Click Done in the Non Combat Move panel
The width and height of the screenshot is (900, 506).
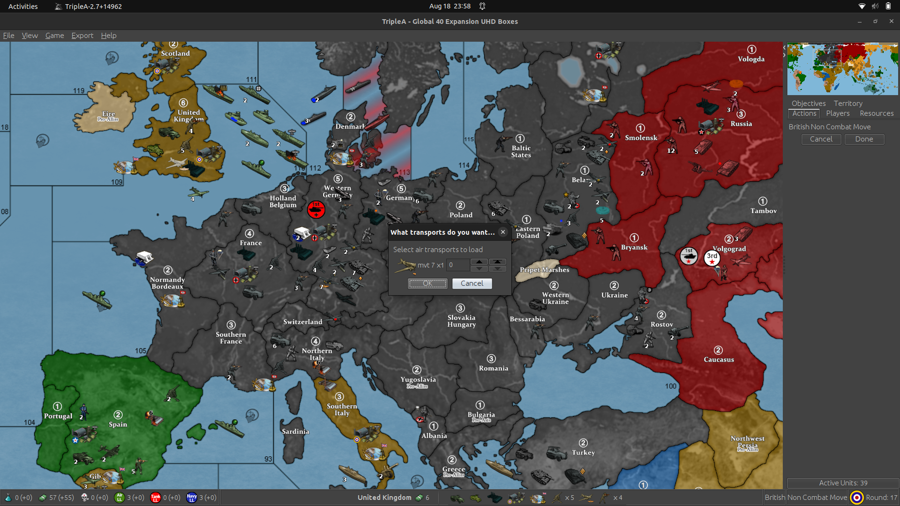point(864,139)
